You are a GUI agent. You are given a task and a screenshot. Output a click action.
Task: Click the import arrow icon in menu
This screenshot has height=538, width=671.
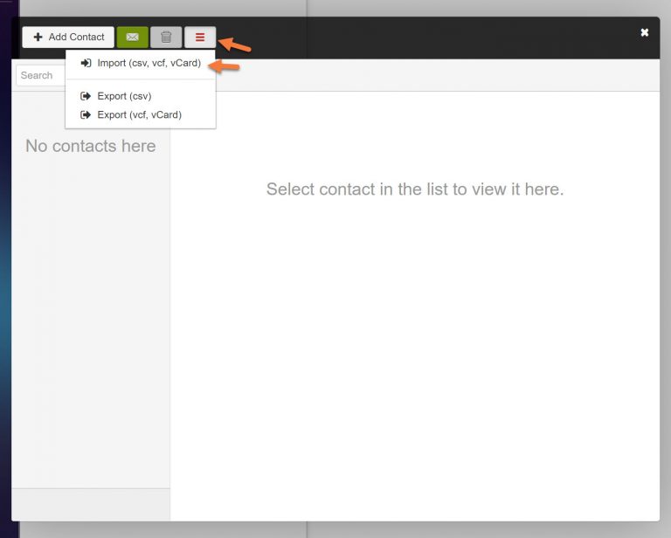[x=86, y=64]
